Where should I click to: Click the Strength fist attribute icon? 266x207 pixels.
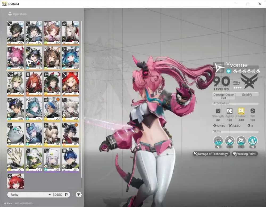pyautogui.click(x=218, y=111)
